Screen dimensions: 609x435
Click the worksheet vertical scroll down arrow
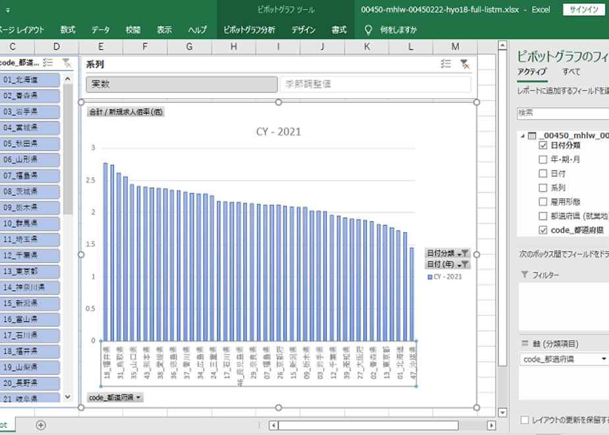click(502, 413)
